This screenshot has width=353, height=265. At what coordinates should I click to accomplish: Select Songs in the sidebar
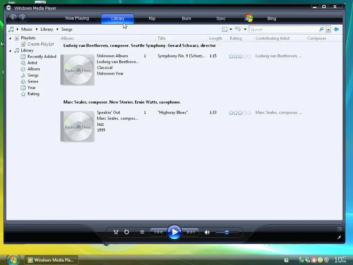(33, 75)
